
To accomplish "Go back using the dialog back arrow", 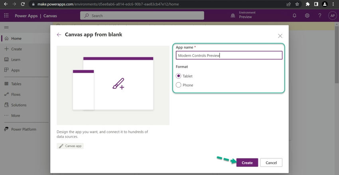I will pyautogui.click(x=59, y=35).
